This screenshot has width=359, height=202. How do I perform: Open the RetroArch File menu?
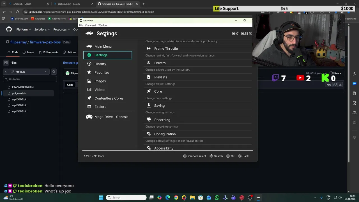tap(81, 25)
